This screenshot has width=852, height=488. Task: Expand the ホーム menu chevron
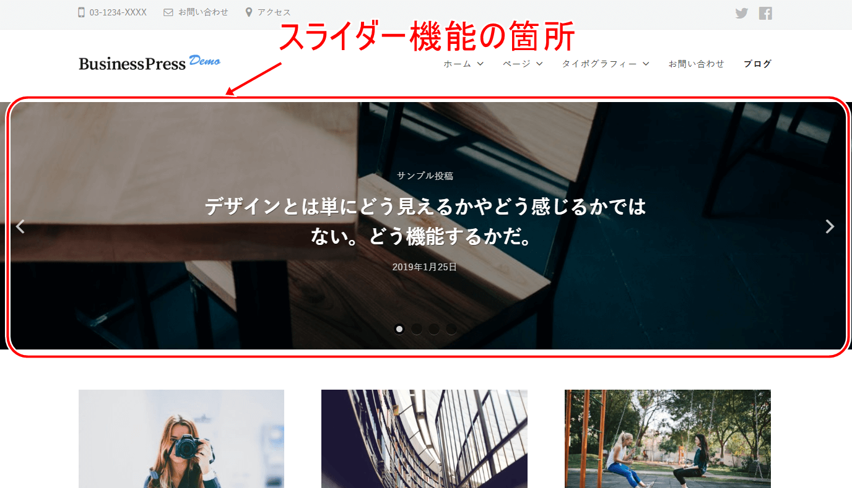tap(480, 64)
